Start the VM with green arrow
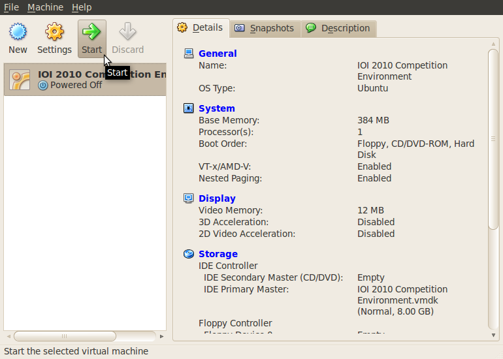 pyautogui.click(x=91, y=31)
